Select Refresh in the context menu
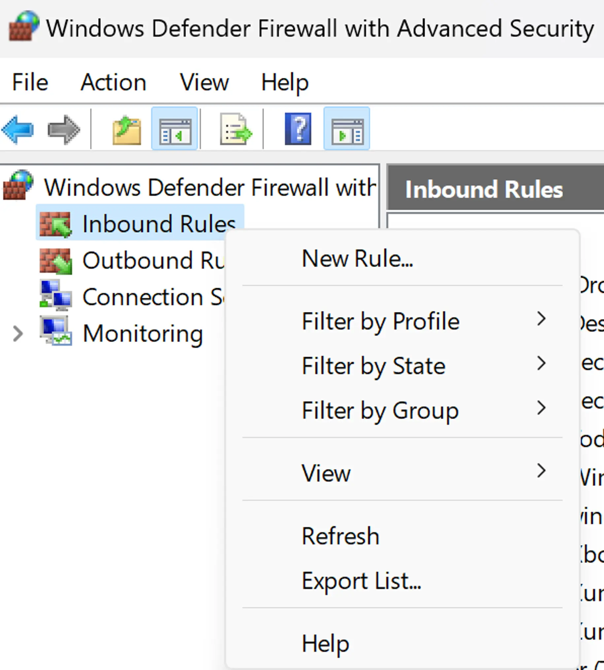Viewport: 604px width, 670px height. click(x=402, y=536)
